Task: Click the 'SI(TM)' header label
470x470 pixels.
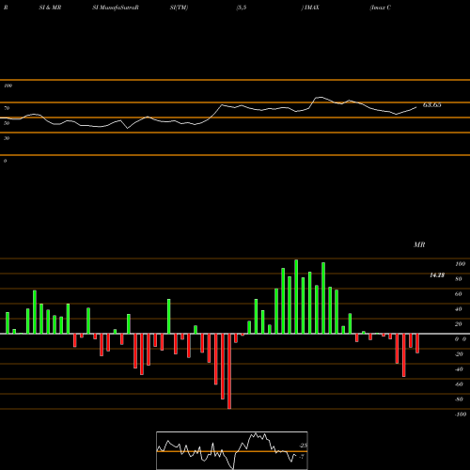Action: [x=179, y=8]
